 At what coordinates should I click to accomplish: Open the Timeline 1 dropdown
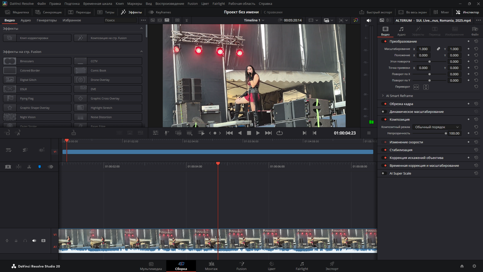tap(254, 20)
